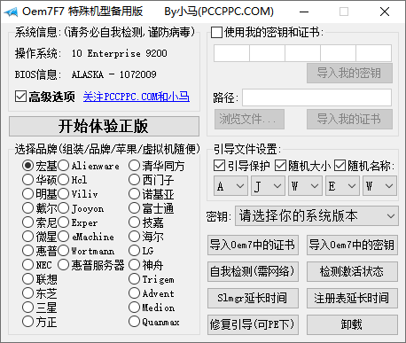Choose Alienware radio button
This screenshot has width=406, height=343.
(63, 166)
